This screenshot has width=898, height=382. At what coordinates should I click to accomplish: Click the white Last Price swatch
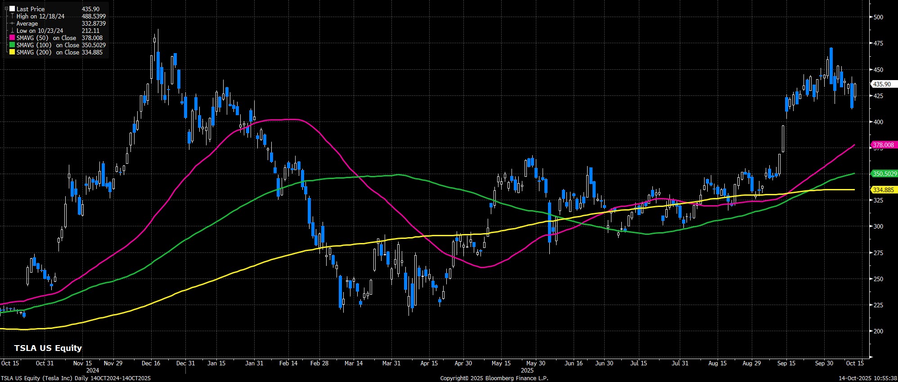coord(12,9)
